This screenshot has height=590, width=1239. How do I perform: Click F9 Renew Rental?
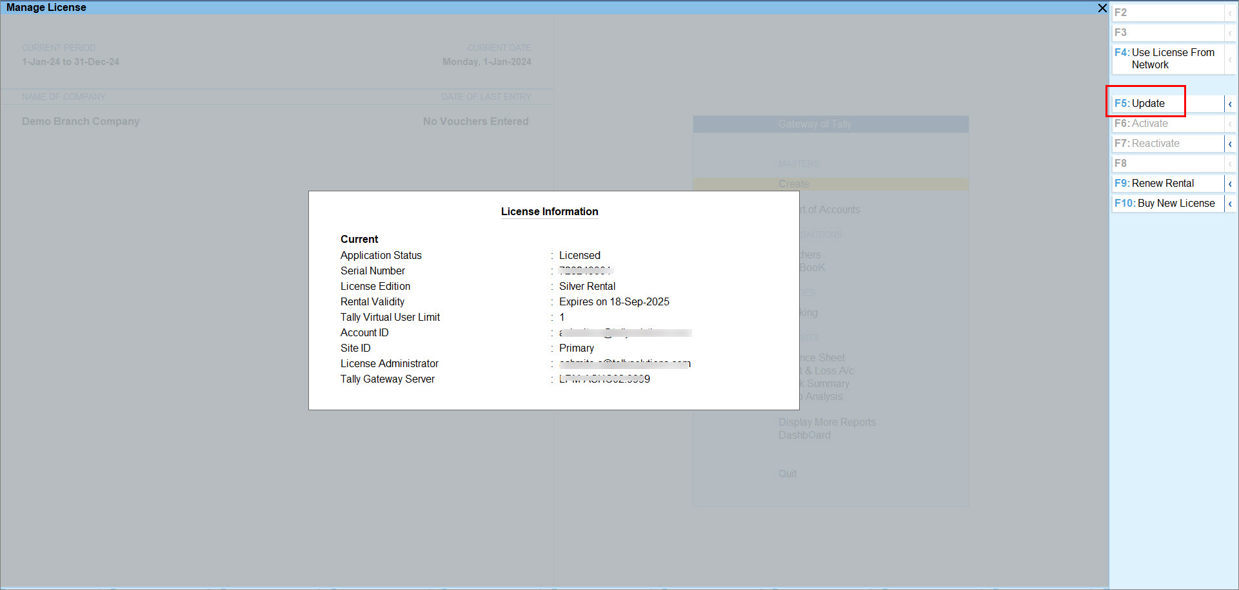tap(1167, 184)
